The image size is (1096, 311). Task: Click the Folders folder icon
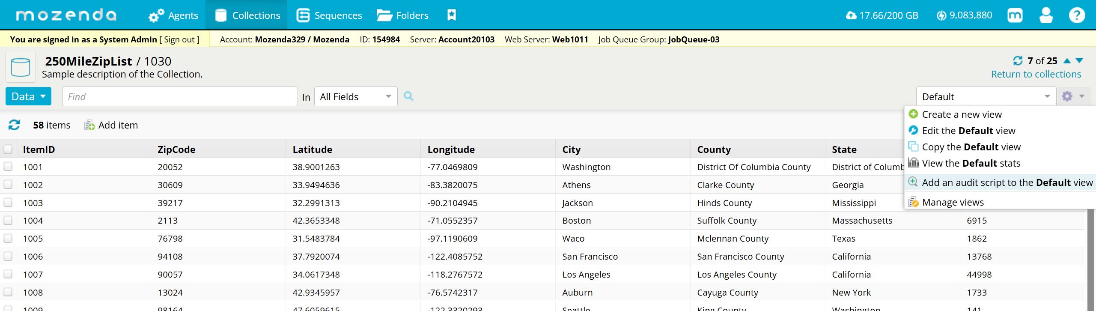click(384, 15)
